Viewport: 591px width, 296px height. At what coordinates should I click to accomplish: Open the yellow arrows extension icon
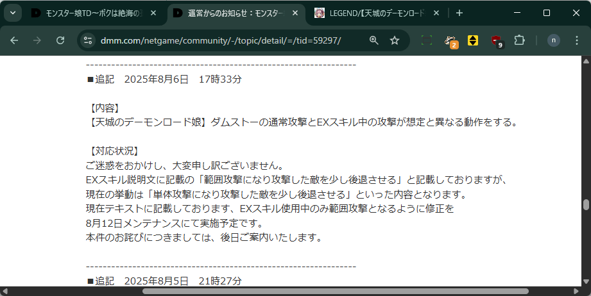pos(473,40)
